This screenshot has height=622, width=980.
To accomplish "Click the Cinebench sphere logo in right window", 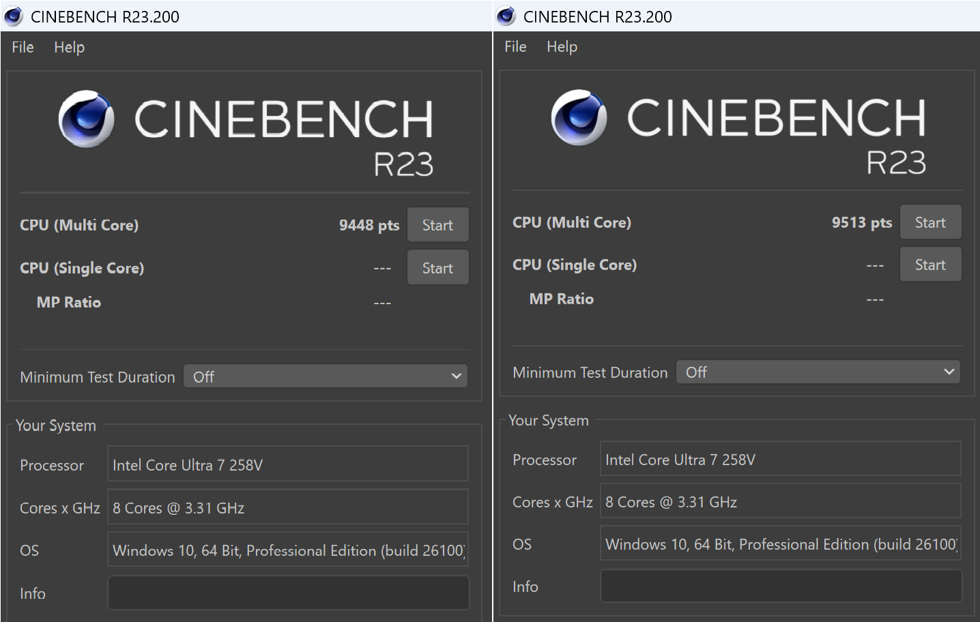I will (x=579, y=117).
